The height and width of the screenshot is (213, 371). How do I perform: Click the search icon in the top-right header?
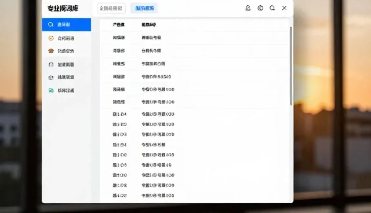(272, 8)
